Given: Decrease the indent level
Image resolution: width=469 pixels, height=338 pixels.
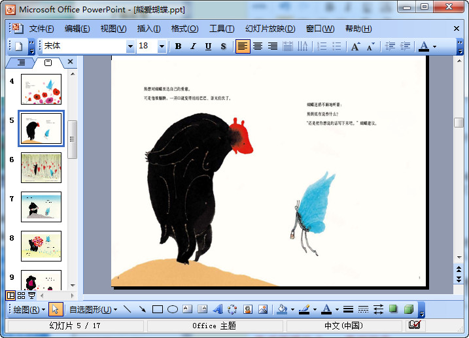Looking at the screenshot, I should click(390, 46).
